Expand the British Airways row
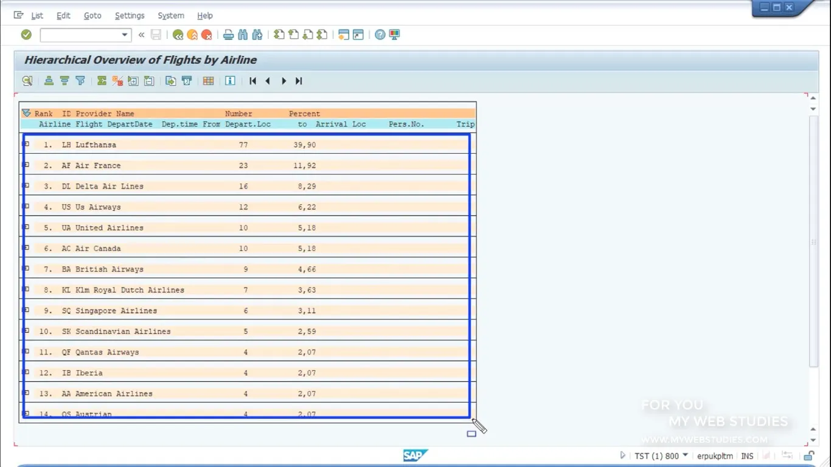831x467 pixels. pyautogui.click(x=26, y=268)
